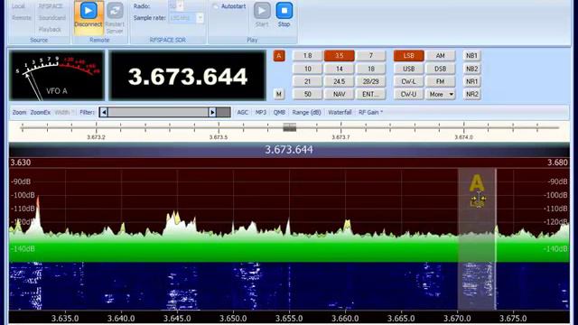
Task: Open the AGC toolbar option
Action: click(x=242, y=112)
